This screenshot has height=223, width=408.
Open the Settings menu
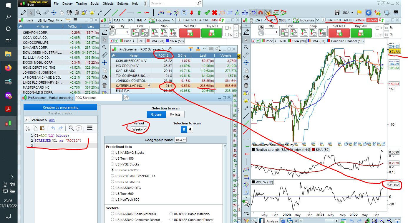(x=123, y=4)
